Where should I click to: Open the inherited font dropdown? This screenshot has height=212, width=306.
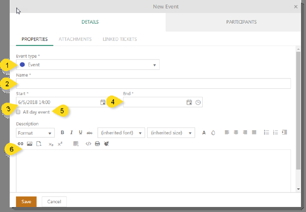(121, 133)
